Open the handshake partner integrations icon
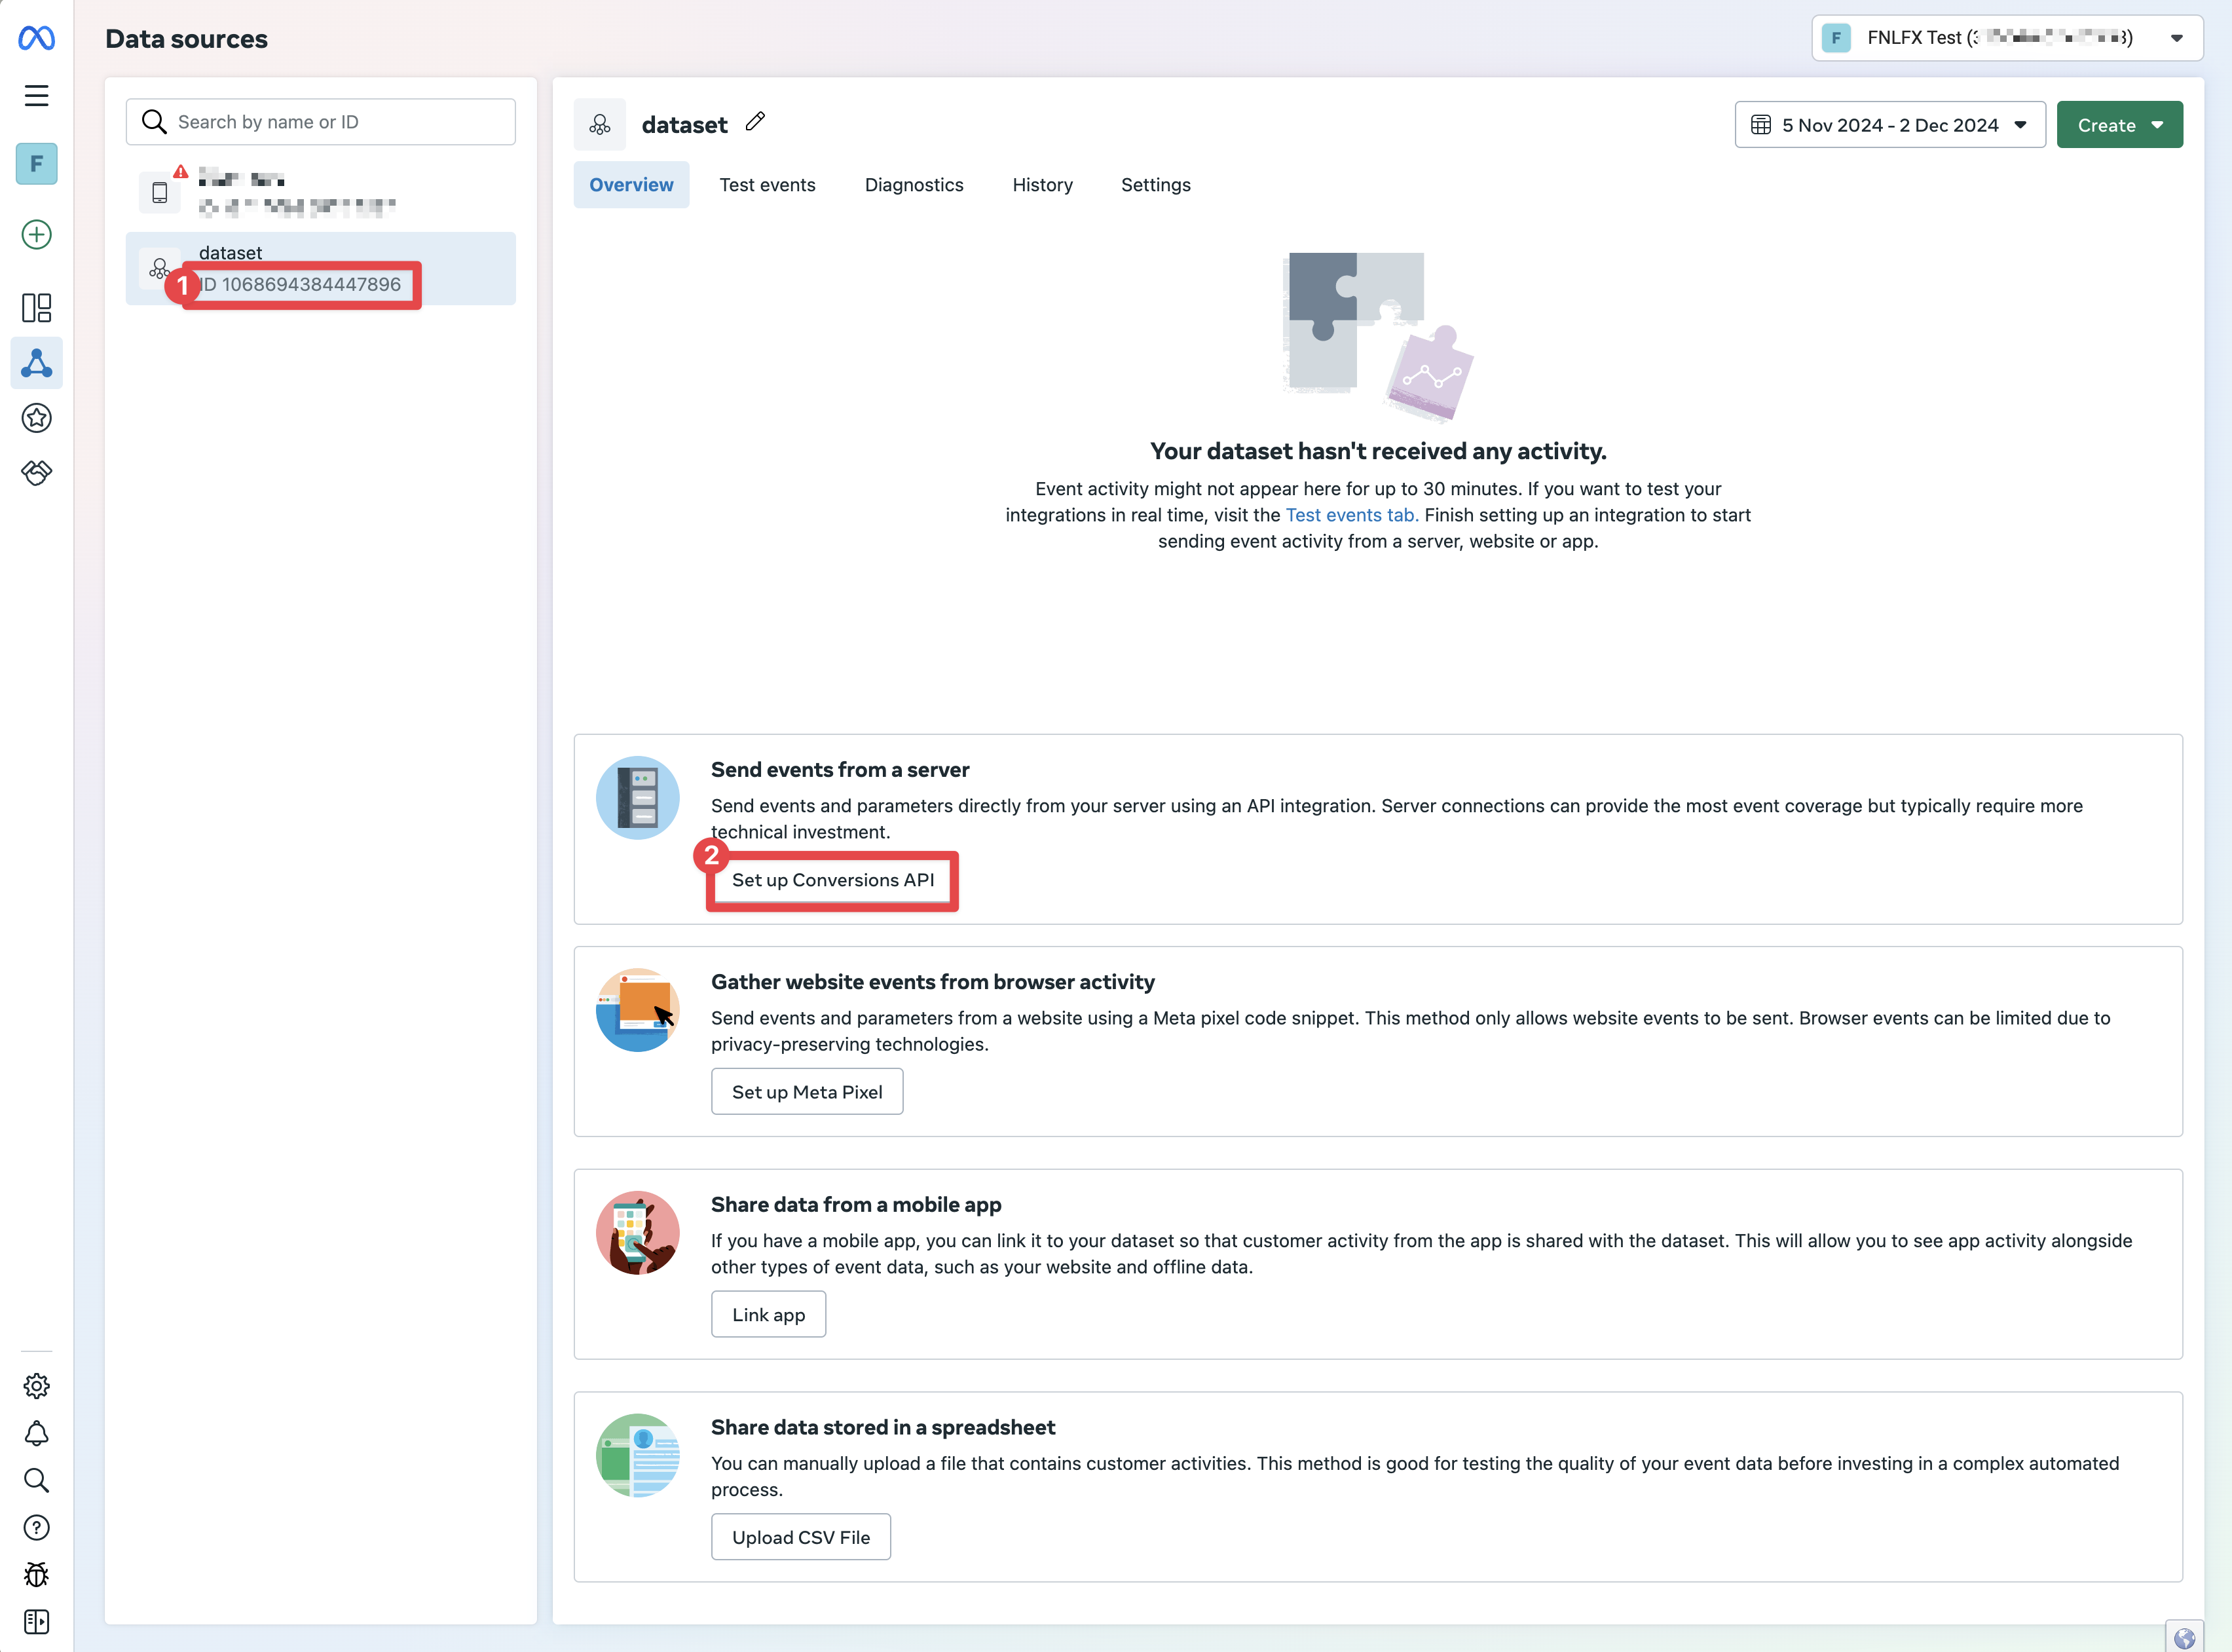This screenshot has height=1652, width=2232. pyautogui.click(x=36, y=472)
